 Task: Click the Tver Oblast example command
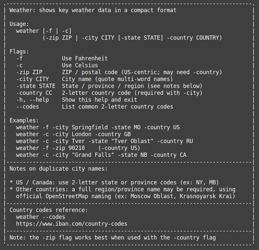tap(104, 141)
